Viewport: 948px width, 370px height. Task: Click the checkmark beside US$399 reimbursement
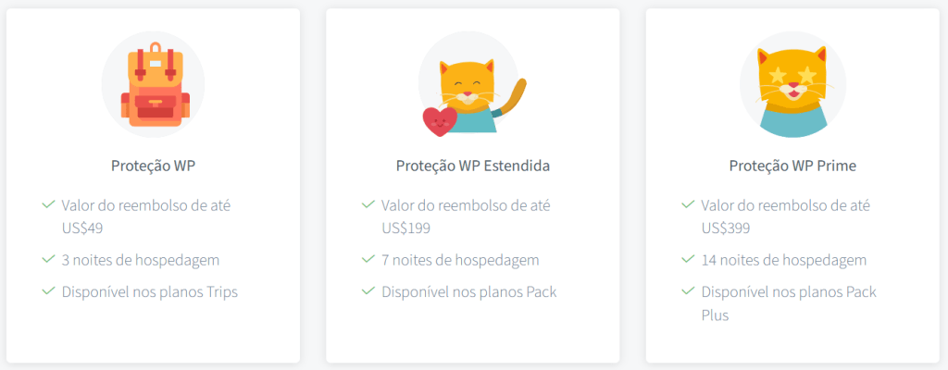(x=688, y=203)
